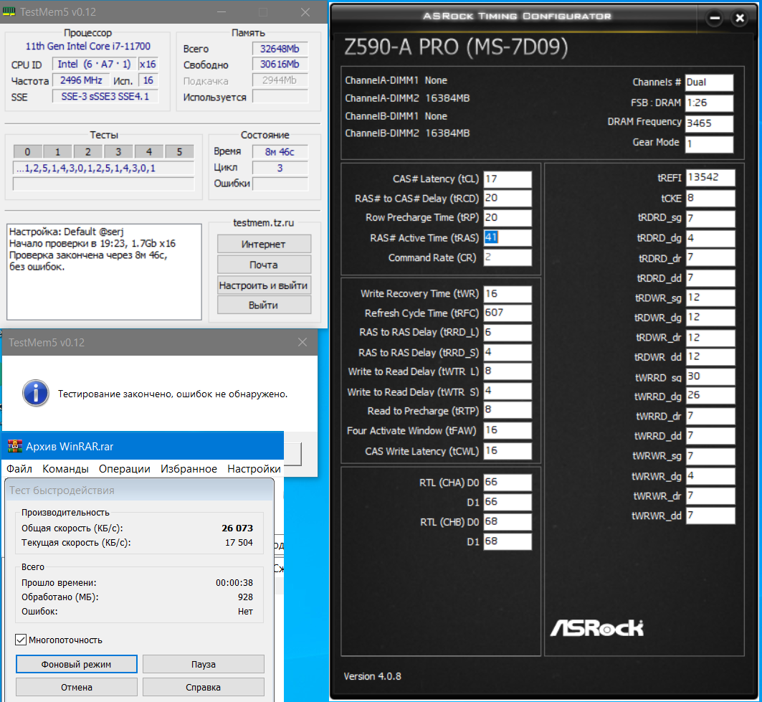Toggle the Многопоточность checkbox
This screenshot has width=762, height=702.
coord(20,640)
